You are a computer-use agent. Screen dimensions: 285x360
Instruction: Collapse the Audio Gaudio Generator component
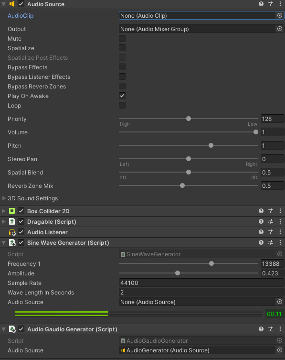point(3,329)
